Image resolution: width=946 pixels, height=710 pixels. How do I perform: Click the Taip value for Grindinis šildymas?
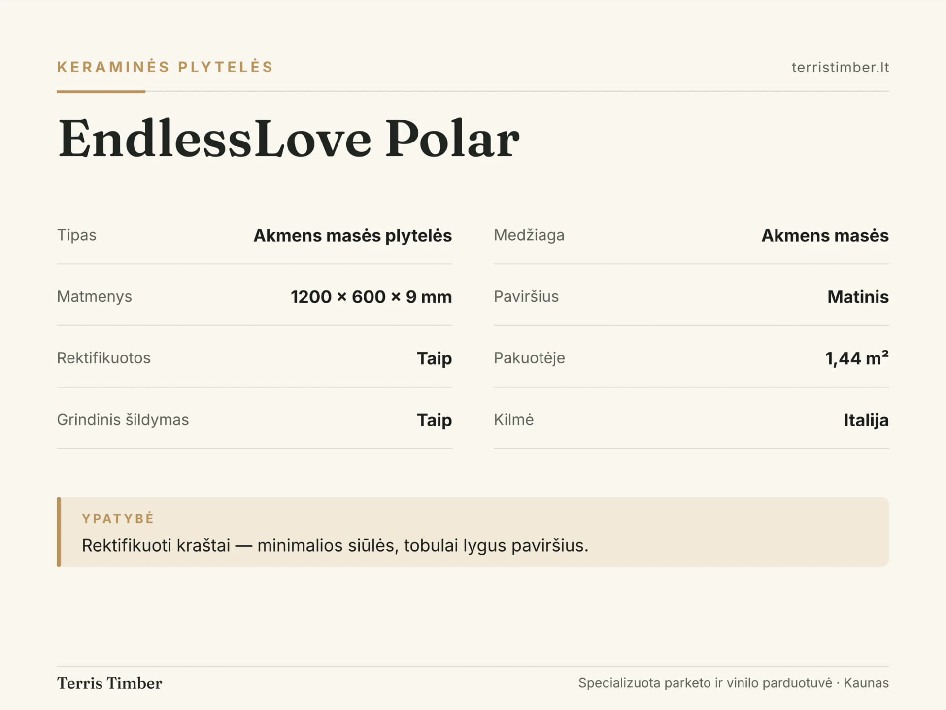coord(434,420)
